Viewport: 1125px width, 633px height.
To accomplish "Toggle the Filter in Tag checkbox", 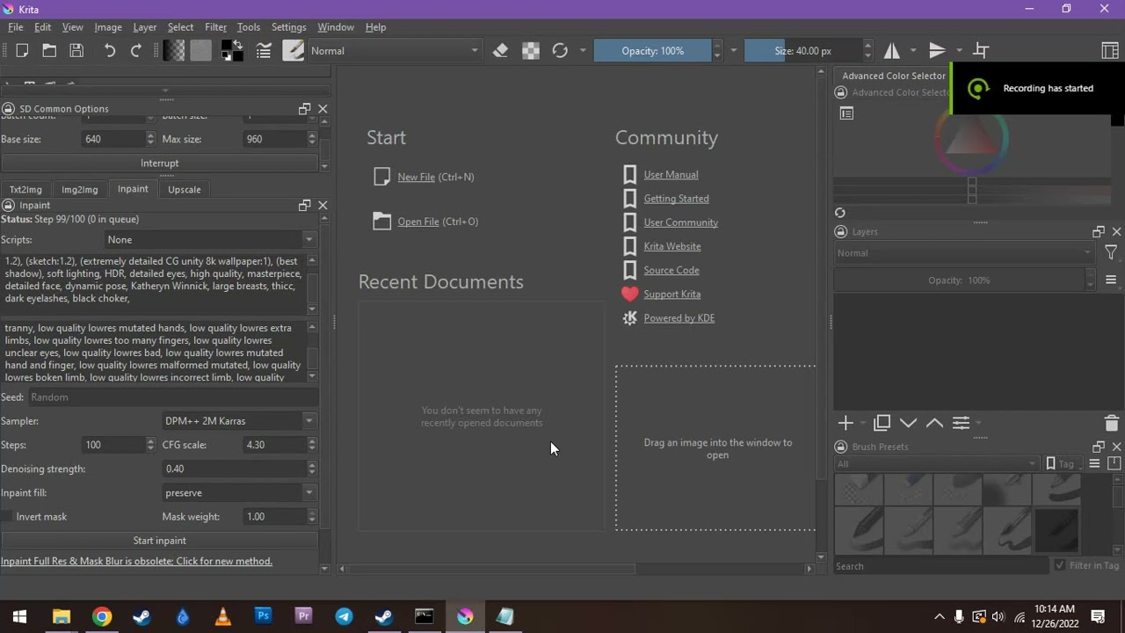I will pos(1060,566).
